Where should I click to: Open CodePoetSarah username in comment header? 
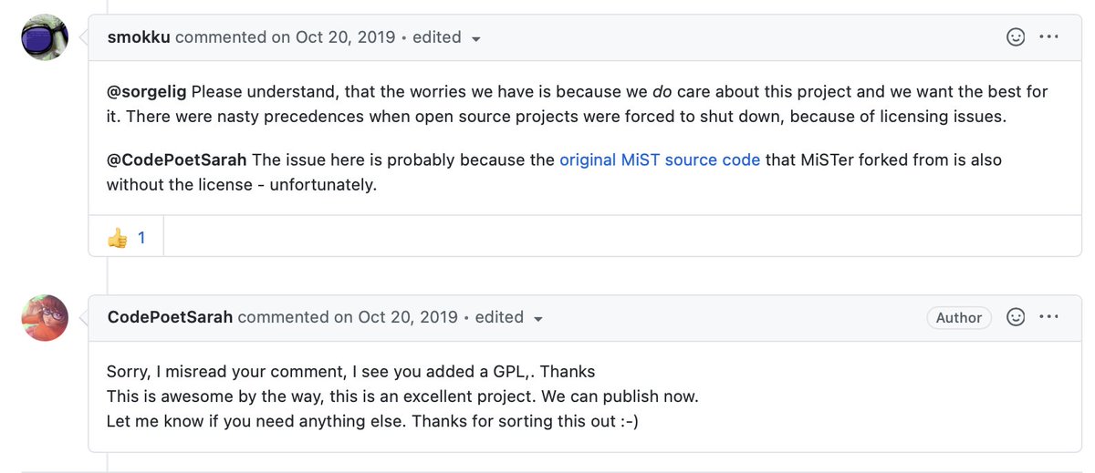pyautogui.click(x=170, y=317)
